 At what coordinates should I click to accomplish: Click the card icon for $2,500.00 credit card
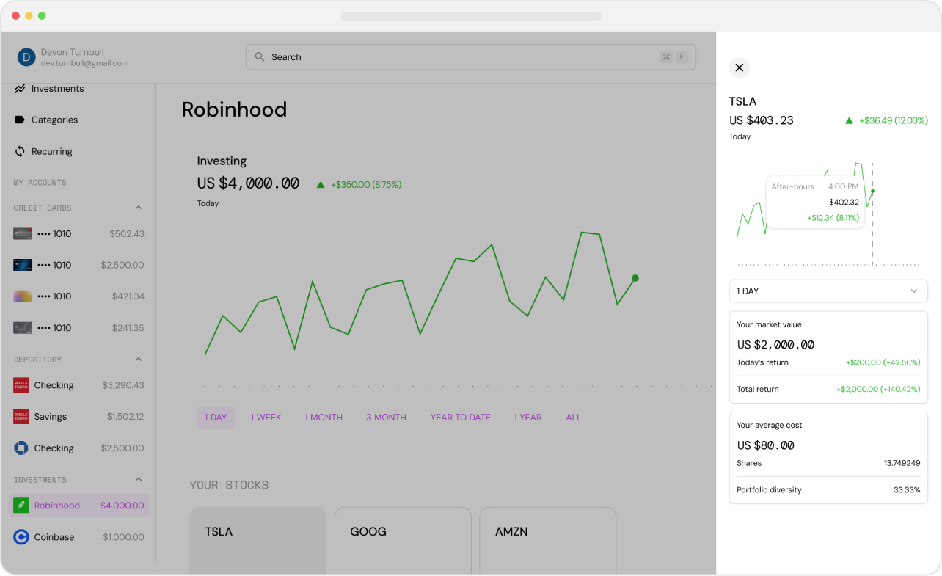tap(22, 265)
